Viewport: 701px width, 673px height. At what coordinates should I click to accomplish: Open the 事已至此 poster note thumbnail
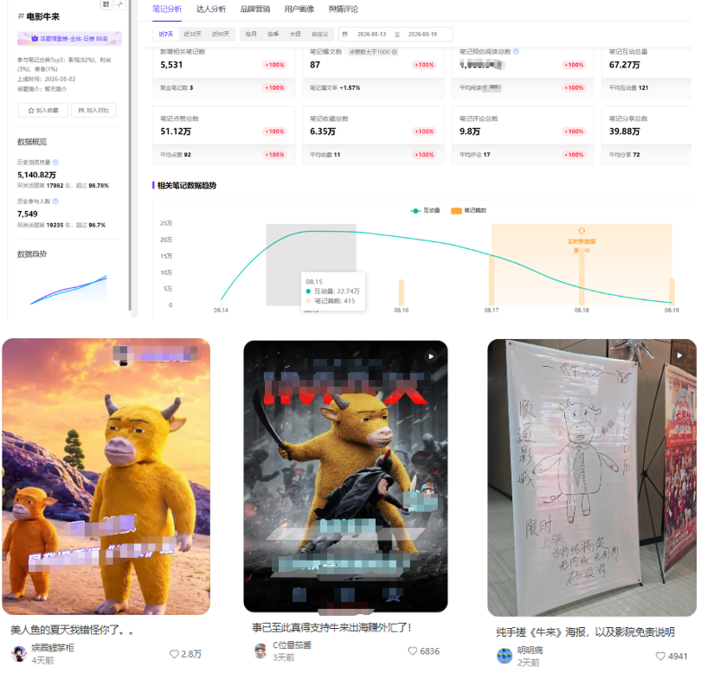pyautogui.click(x=345, y=477)
